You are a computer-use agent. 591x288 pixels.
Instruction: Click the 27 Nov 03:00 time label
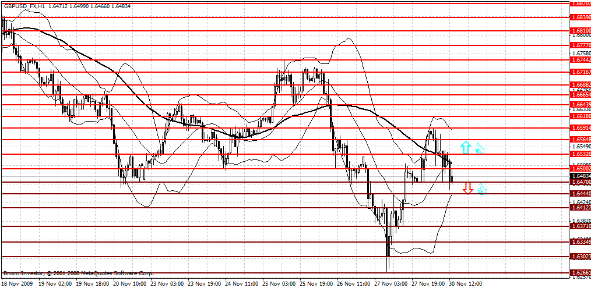pyautogui.click(x=391, y=283)
